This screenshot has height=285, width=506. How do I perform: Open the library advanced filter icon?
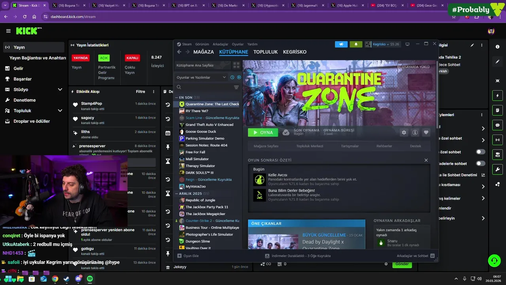tap(236, 87)
